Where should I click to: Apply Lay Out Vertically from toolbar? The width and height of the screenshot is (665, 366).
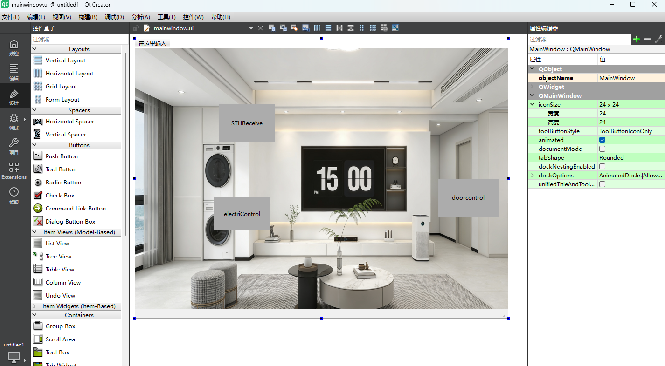pos(328,28)
